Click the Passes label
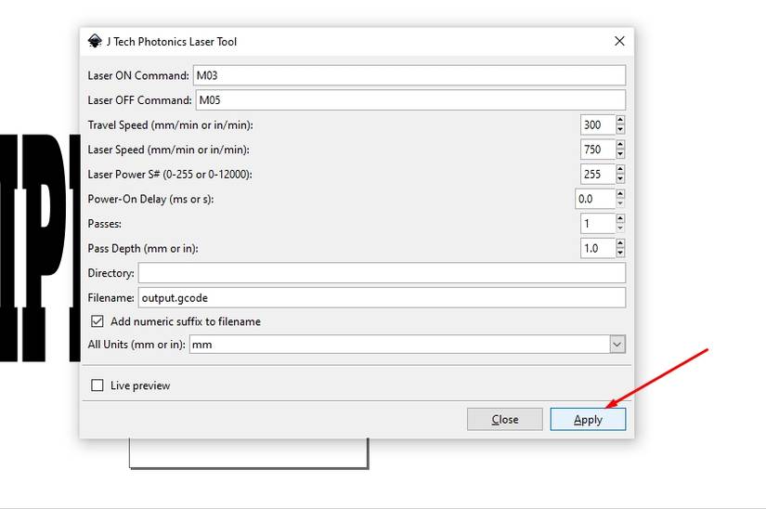This screenshot has width=766, height=509. 105,224
